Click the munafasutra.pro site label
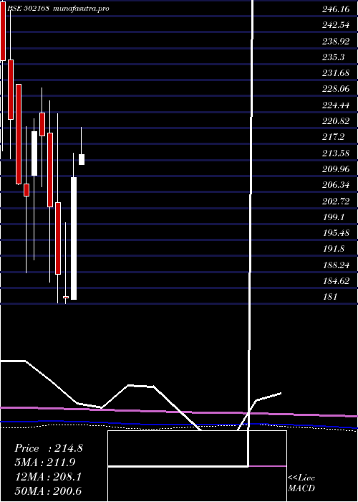This screenshot has height=502, width=358. click(x=81, y=9)
